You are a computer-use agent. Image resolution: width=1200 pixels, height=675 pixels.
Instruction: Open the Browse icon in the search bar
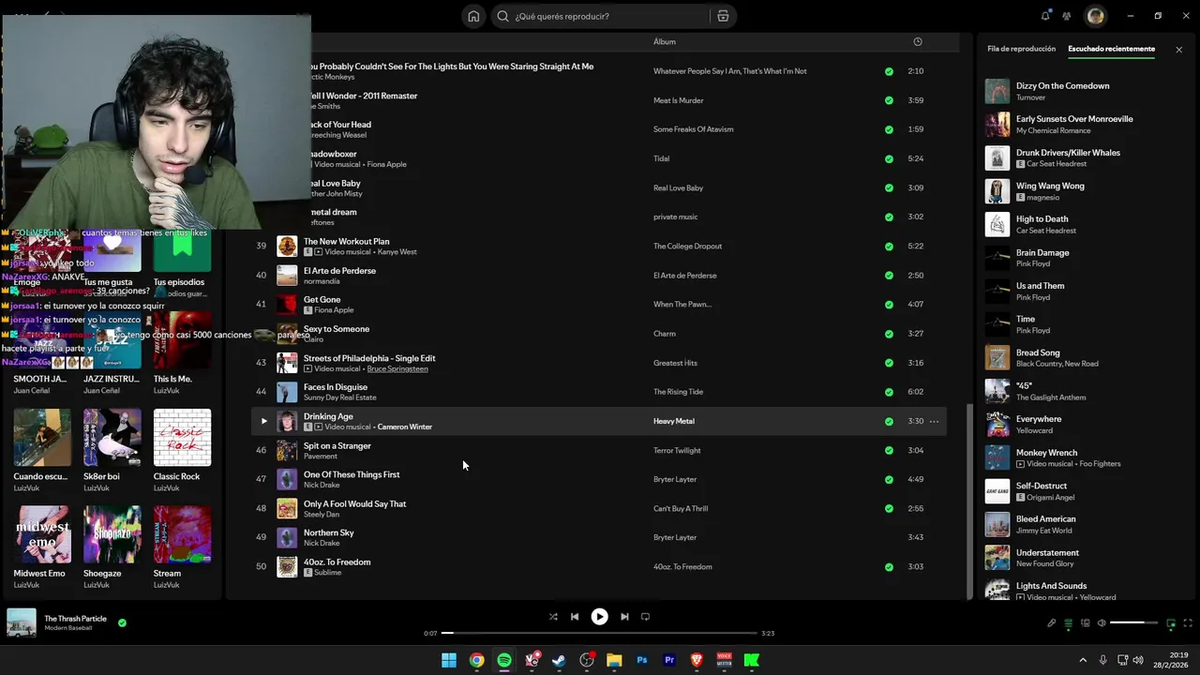723,16
